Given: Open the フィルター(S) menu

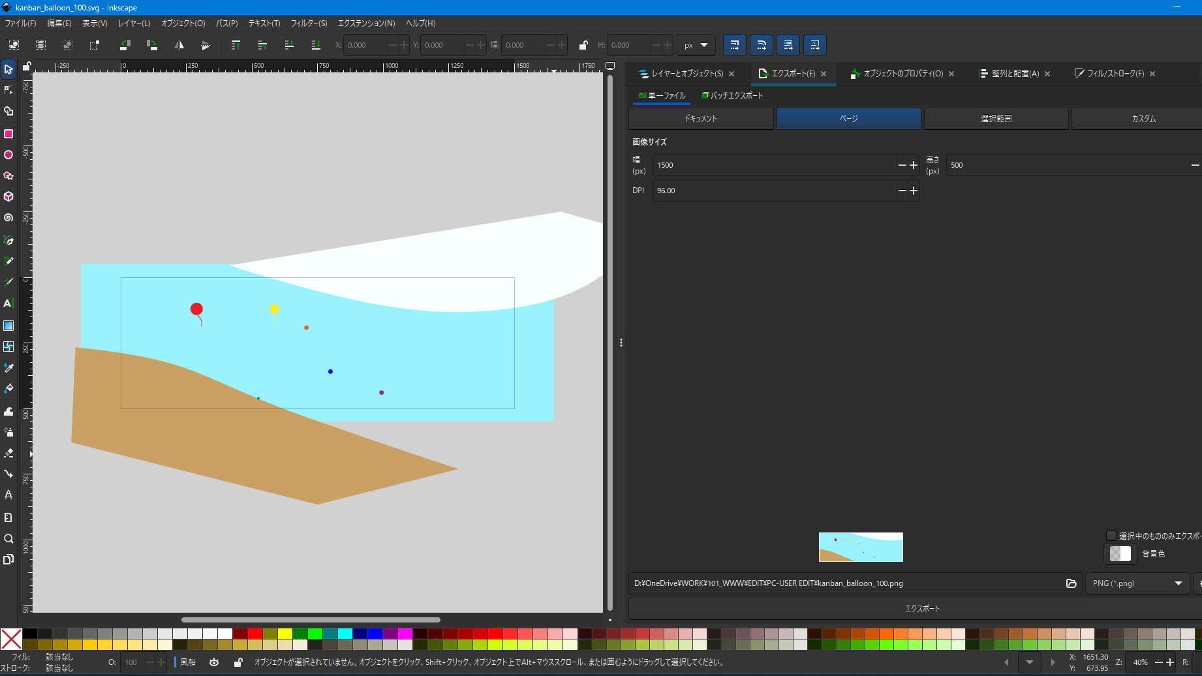Looking at the screenshot, I should pos(309,23).
